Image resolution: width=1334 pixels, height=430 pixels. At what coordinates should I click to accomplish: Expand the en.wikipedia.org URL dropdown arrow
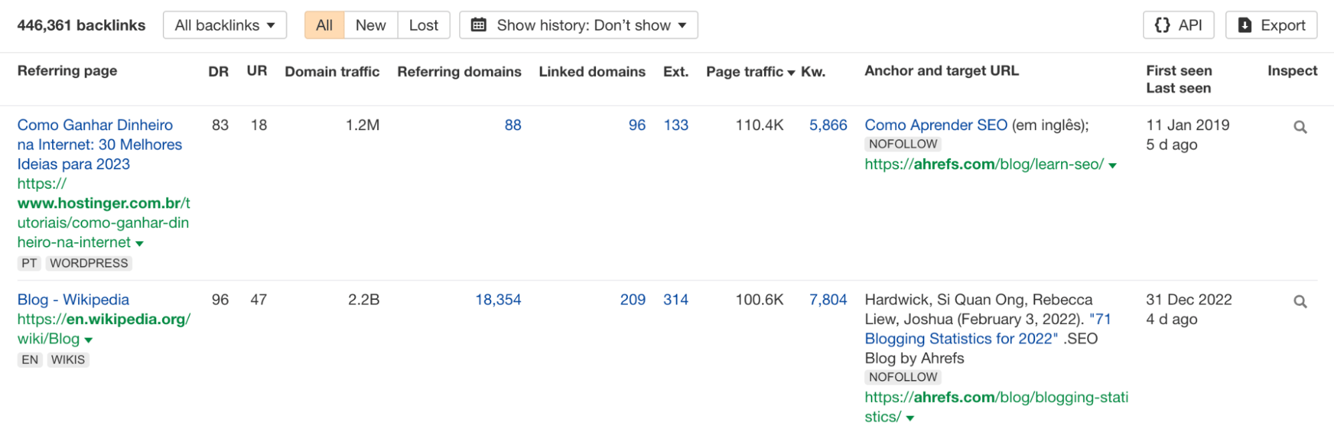(x=89, y=340)
